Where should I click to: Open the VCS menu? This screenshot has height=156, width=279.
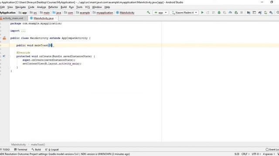[x=87, y=7]
